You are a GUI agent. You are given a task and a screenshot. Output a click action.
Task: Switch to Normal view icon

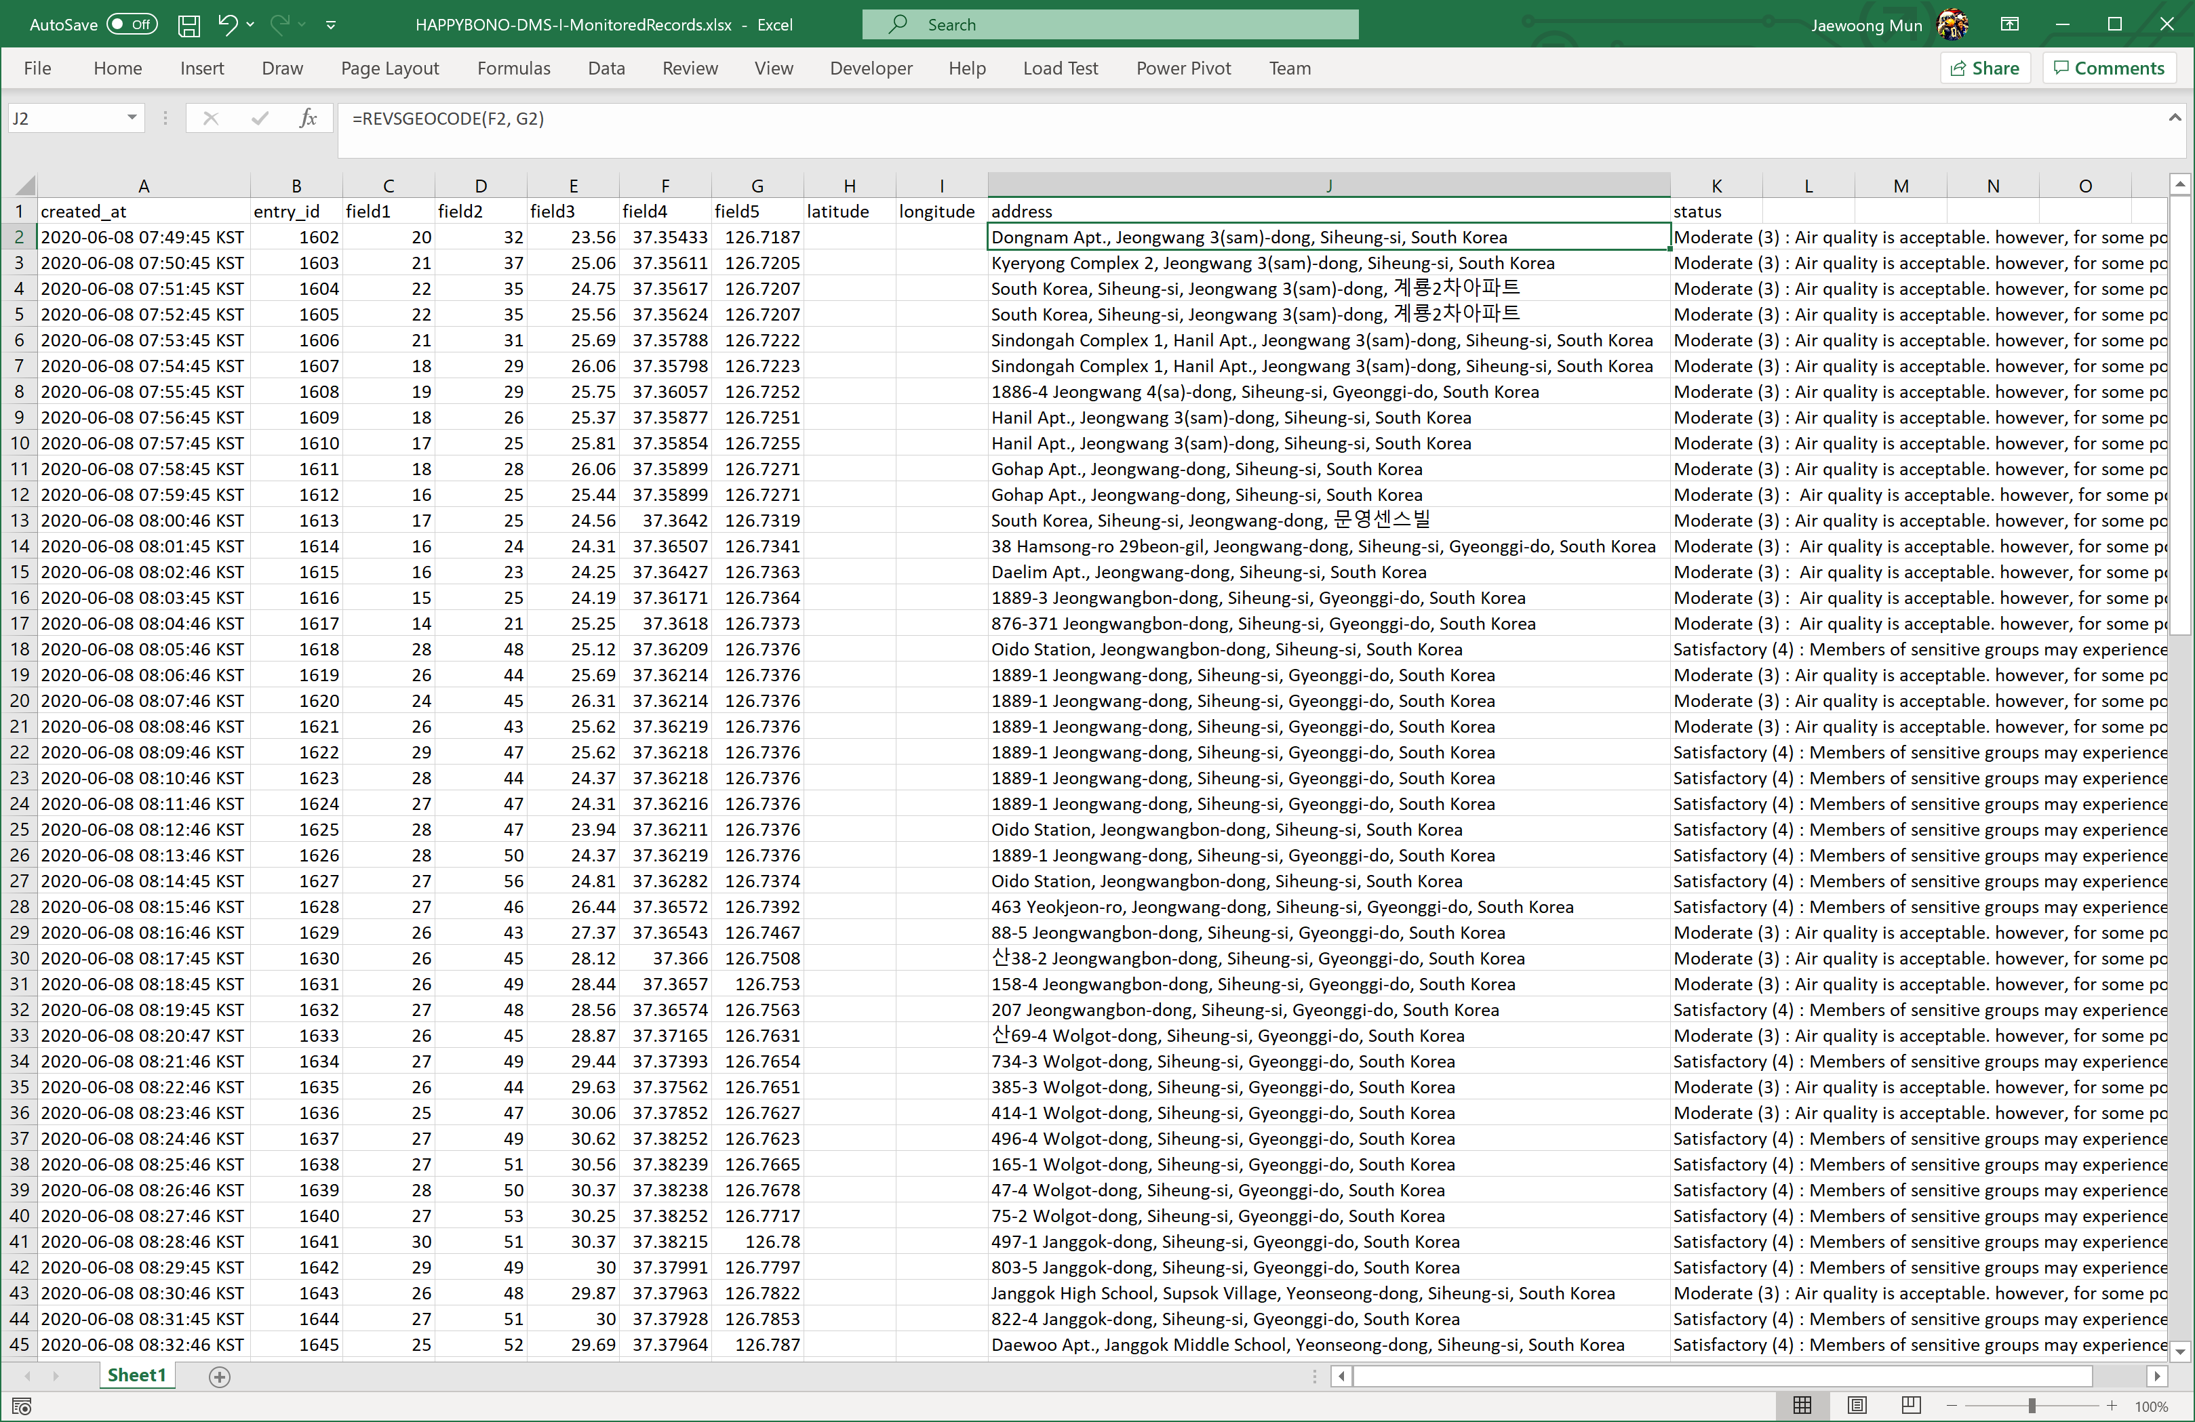(x=1801, y=1406)
